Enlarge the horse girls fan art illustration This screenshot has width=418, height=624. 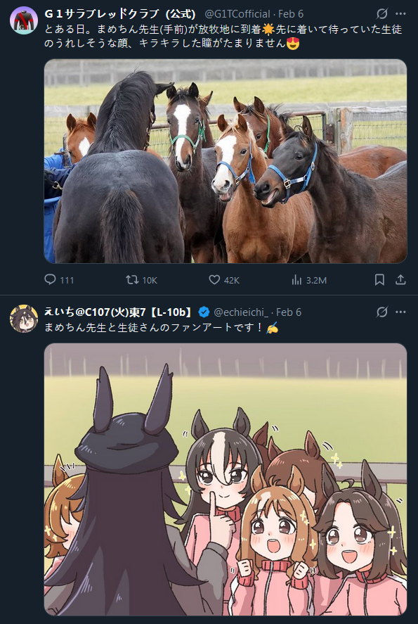point(226,480)
